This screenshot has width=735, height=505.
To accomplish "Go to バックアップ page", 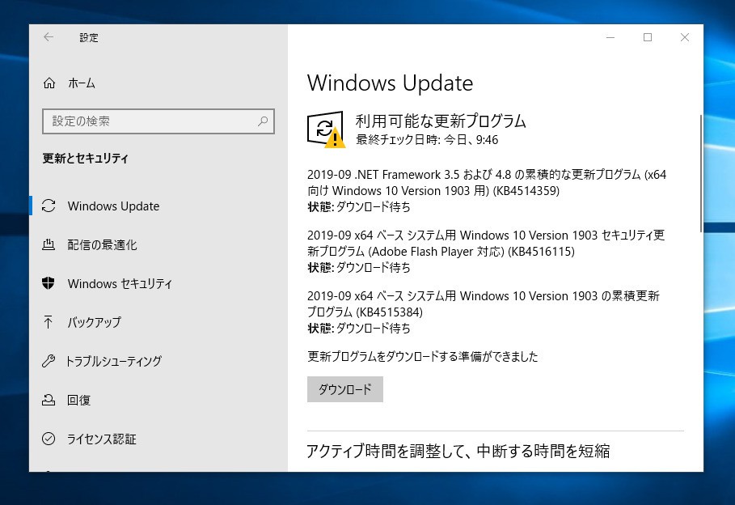I will pyautogui.click(x=158, y=322).
